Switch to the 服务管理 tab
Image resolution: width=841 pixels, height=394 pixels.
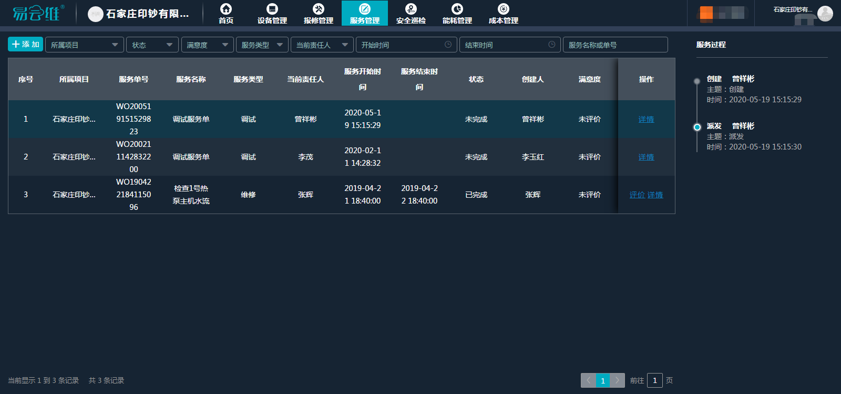coord(365,13)
